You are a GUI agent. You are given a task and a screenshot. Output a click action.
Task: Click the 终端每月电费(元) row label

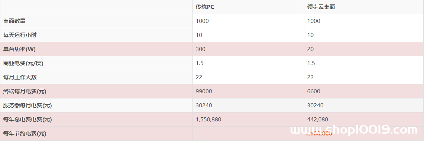point(25,91)
